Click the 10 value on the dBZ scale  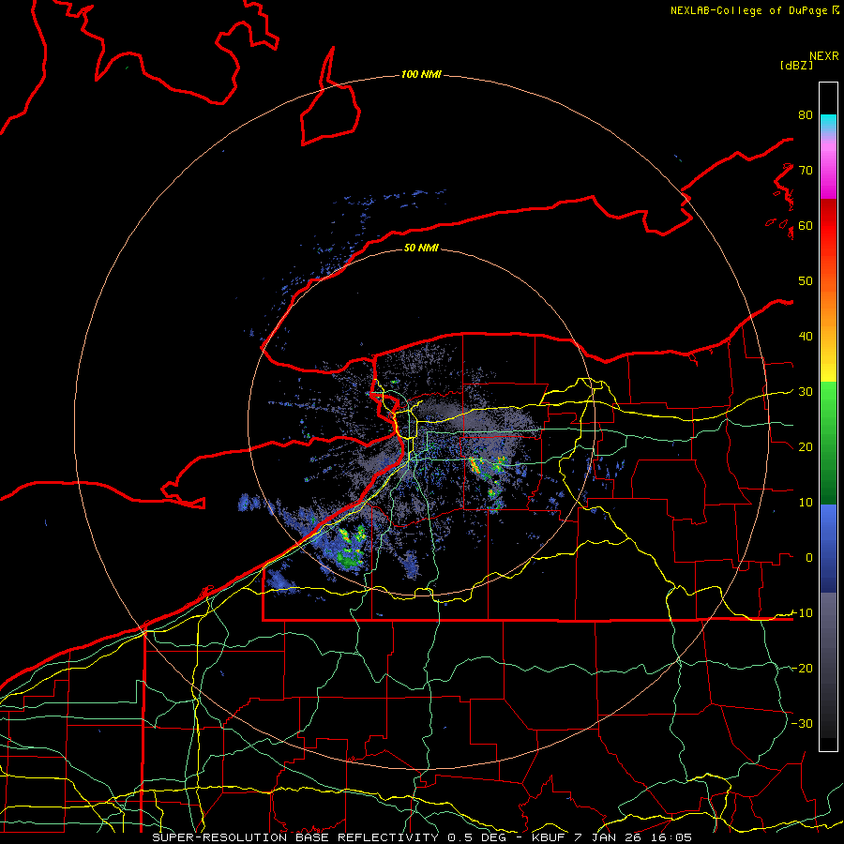tap(806, 503)
